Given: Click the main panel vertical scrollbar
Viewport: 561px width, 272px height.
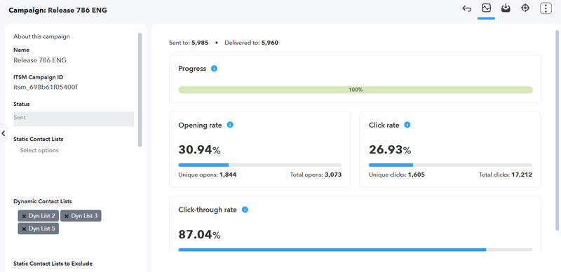Looking at the screenshot, I should point(557,130).
